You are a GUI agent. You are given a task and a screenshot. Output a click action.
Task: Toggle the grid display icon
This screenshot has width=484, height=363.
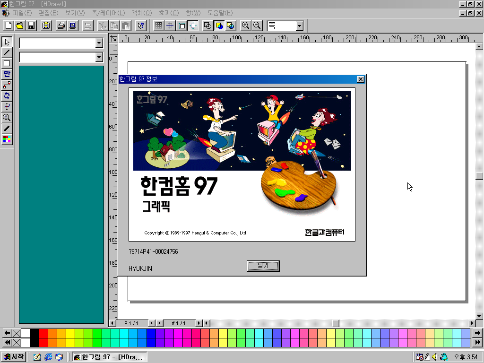[158, 26]
